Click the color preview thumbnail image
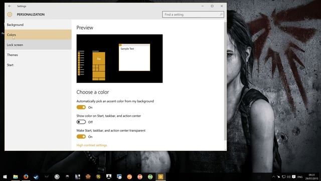Viewport: 321px width, 181px height. click(x=119, y=58)
